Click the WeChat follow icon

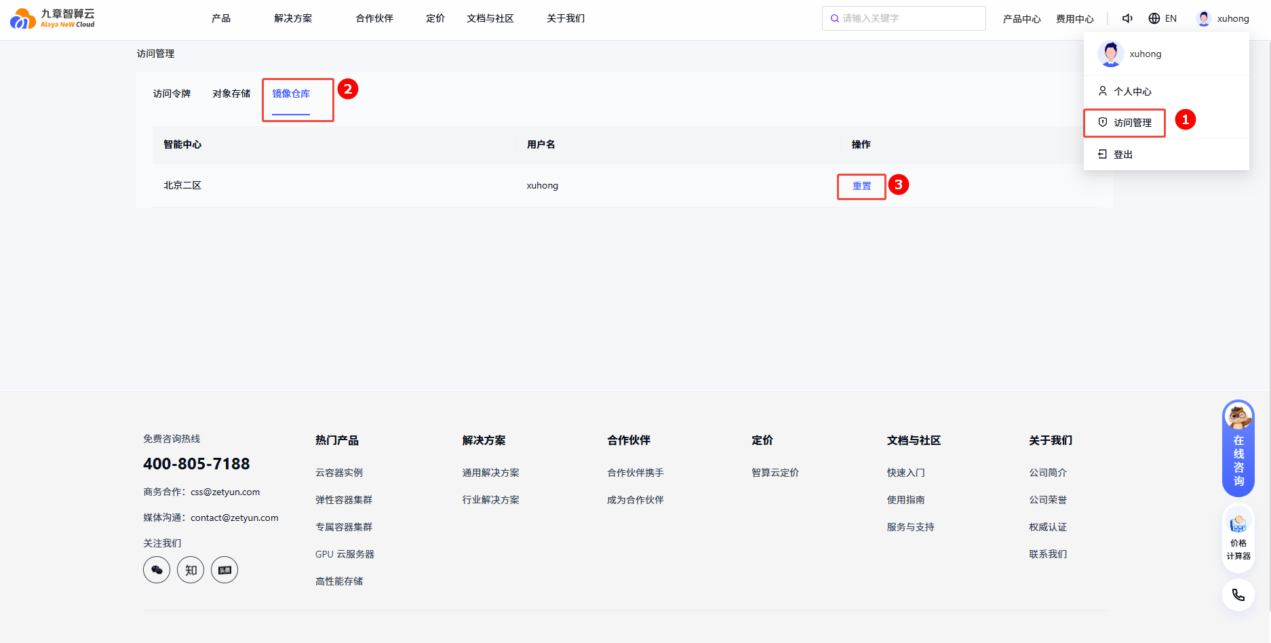coord(157,570)
